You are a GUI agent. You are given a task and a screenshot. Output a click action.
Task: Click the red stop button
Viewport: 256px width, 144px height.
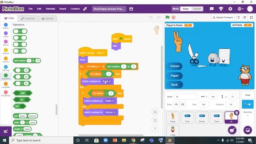174,18
